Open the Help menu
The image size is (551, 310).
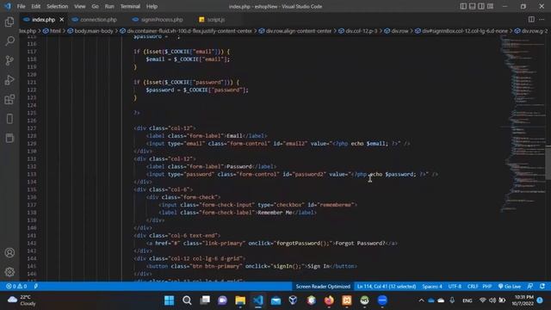coord(152,6)
